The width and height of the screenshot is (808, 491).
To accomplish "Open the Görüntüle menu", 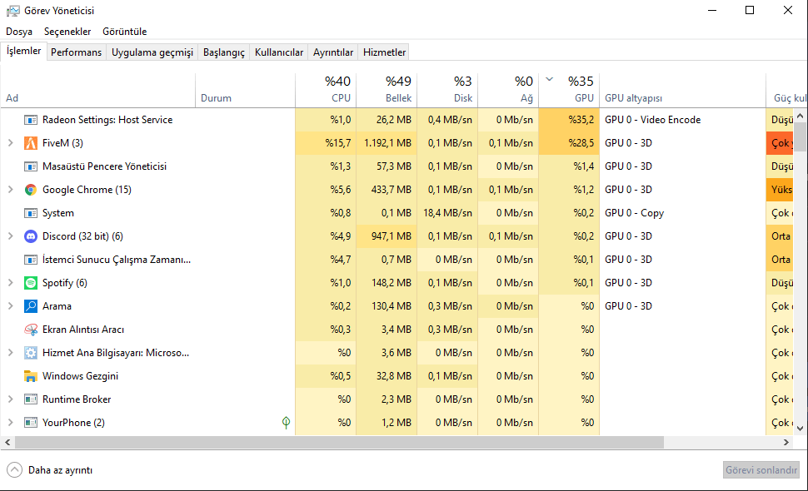I will (x=125, y=32).
